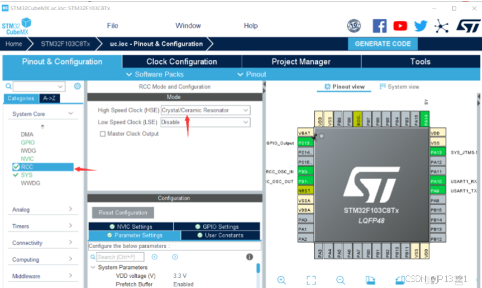Screen dimensions: 482x288
Task: Open the Software Packs dropdown
Action: point(155,74)
